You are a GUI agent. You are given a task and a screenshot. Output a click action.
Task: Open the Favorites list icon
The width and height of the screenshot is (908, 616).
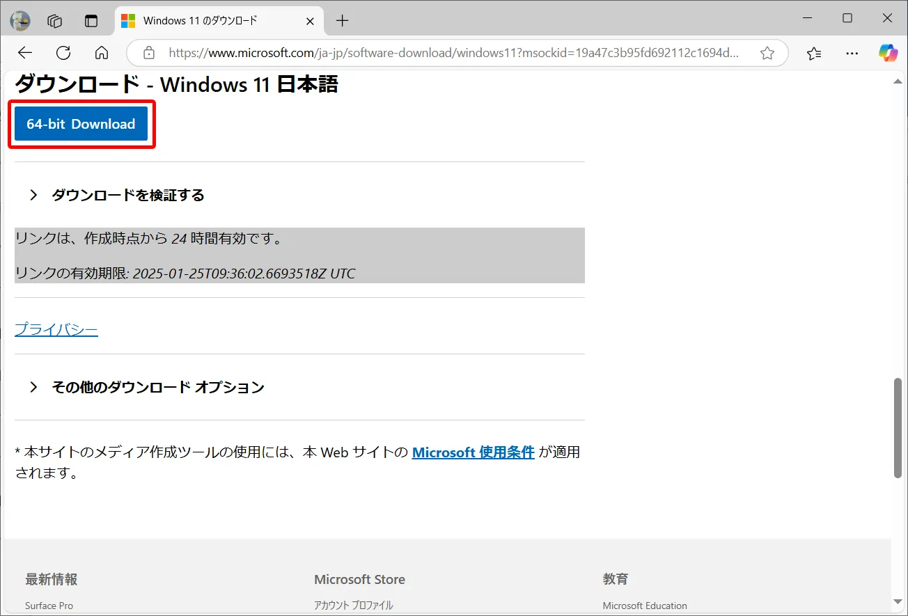(814, 53)
